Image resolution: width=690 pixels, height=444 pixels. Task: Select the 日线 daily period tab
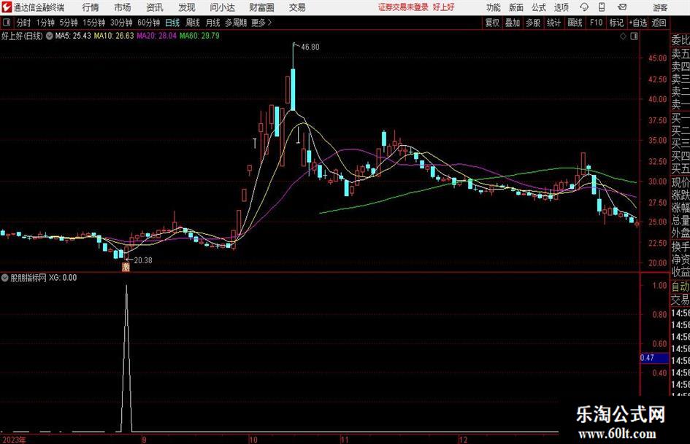coord(172,23)
